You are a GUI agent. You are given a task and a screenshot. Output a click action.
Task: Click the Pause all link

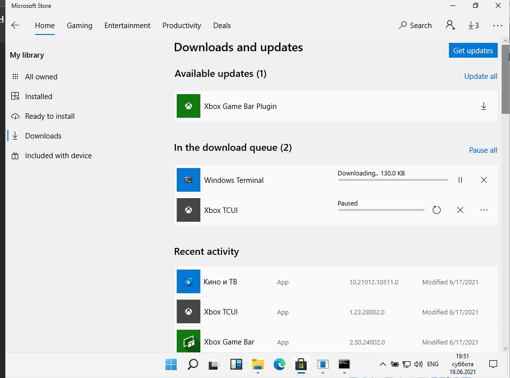point(482,150)
